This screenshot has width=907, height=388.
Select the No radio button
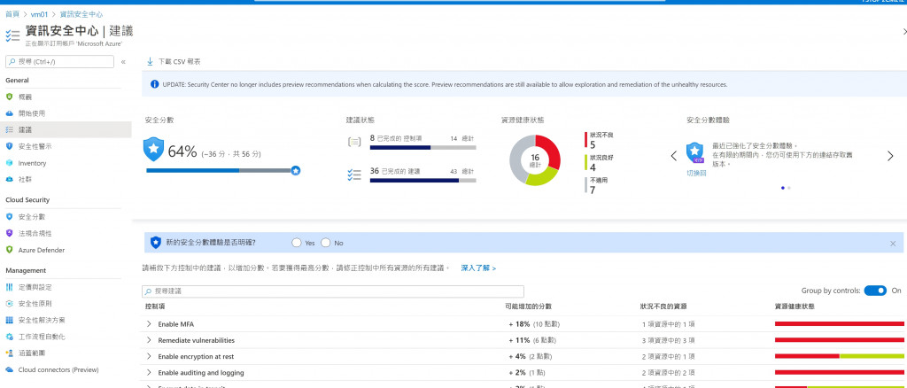coord(326,243)
